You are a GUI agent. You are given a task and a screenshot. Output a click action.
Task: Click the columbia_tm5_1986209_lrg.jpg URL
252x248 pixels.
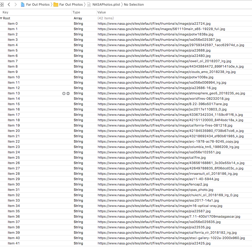pyautogui.click(x=168, y=147)
